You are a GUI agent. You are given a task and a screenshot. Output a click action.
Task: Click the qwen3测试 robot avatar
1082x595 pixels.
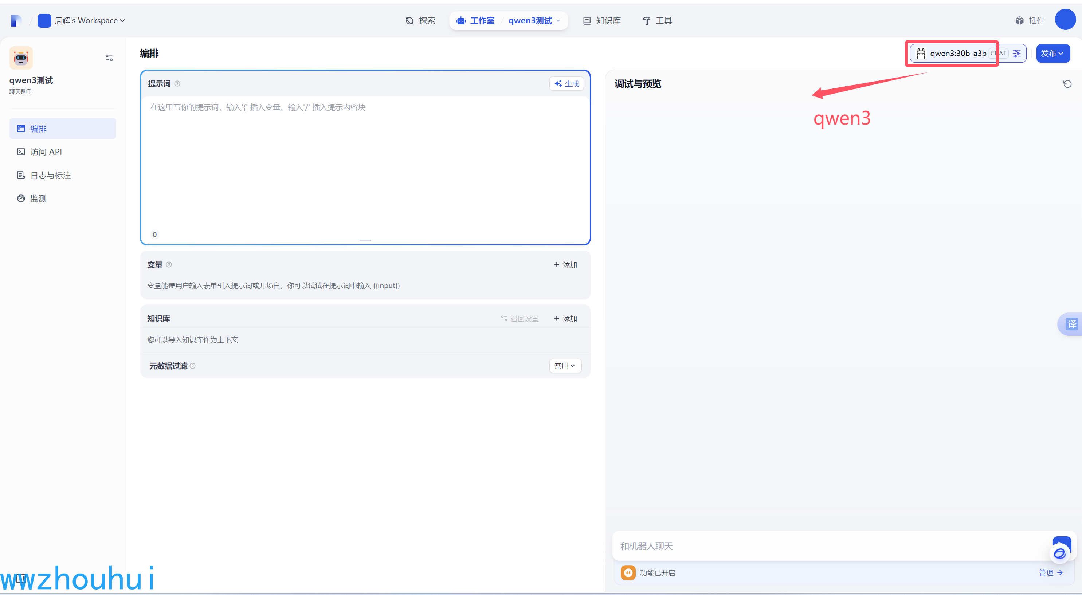click(21, 58)
